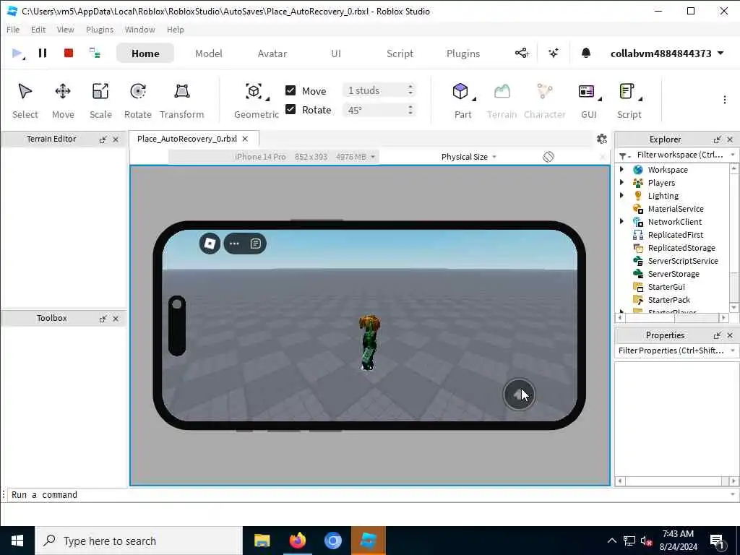Open the Plugins menu
Image resolution: width=740 pixels, height=555 pixels.
click(x=100, y=29)
